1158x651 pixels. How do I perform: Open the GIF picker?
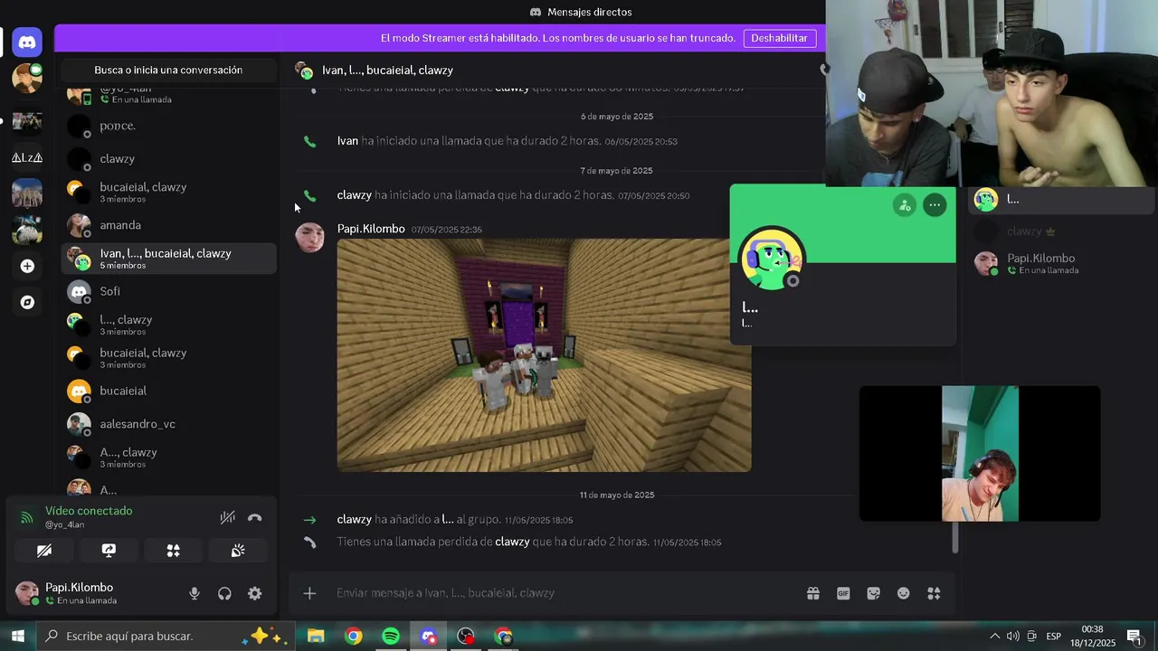pyautogui.click(x=843, y=593)
